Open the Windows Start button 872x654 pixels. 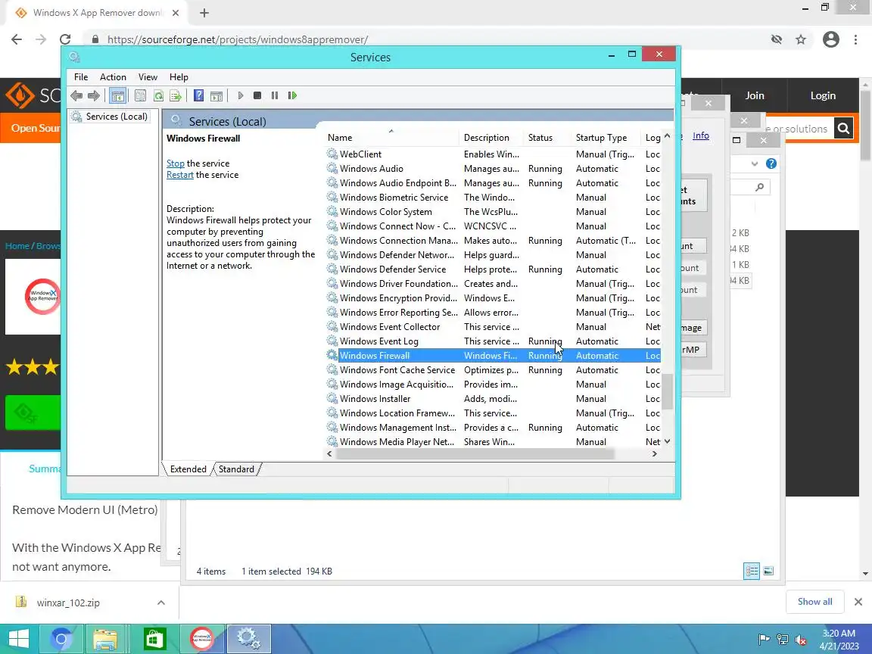(18, 639)
